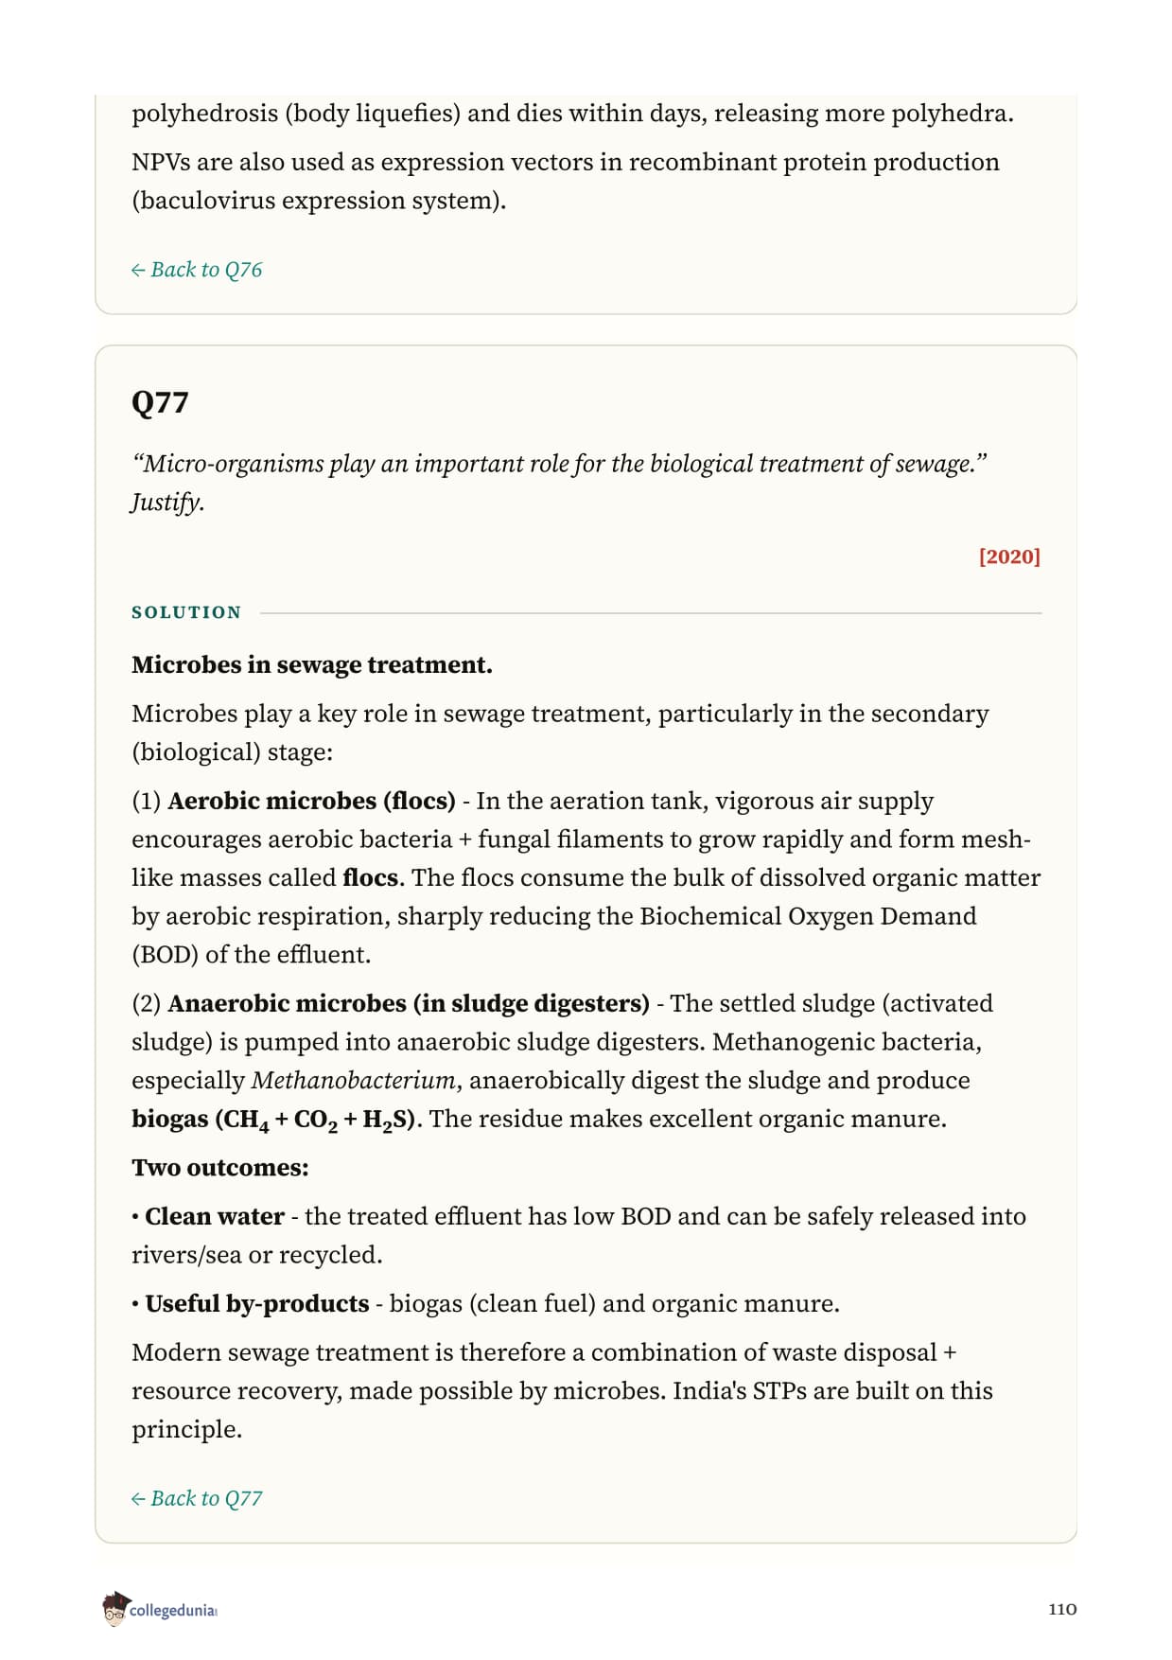The height and width of the screenshot is (1660, 1172).
Task: Click the collegedunia mascot logo icon
Action: coord(114,1609)
